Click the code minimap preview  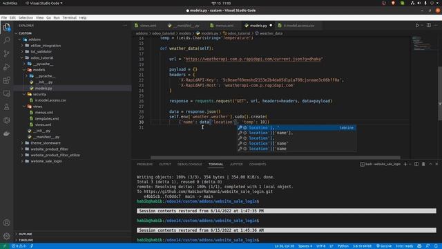pos(422,44)
